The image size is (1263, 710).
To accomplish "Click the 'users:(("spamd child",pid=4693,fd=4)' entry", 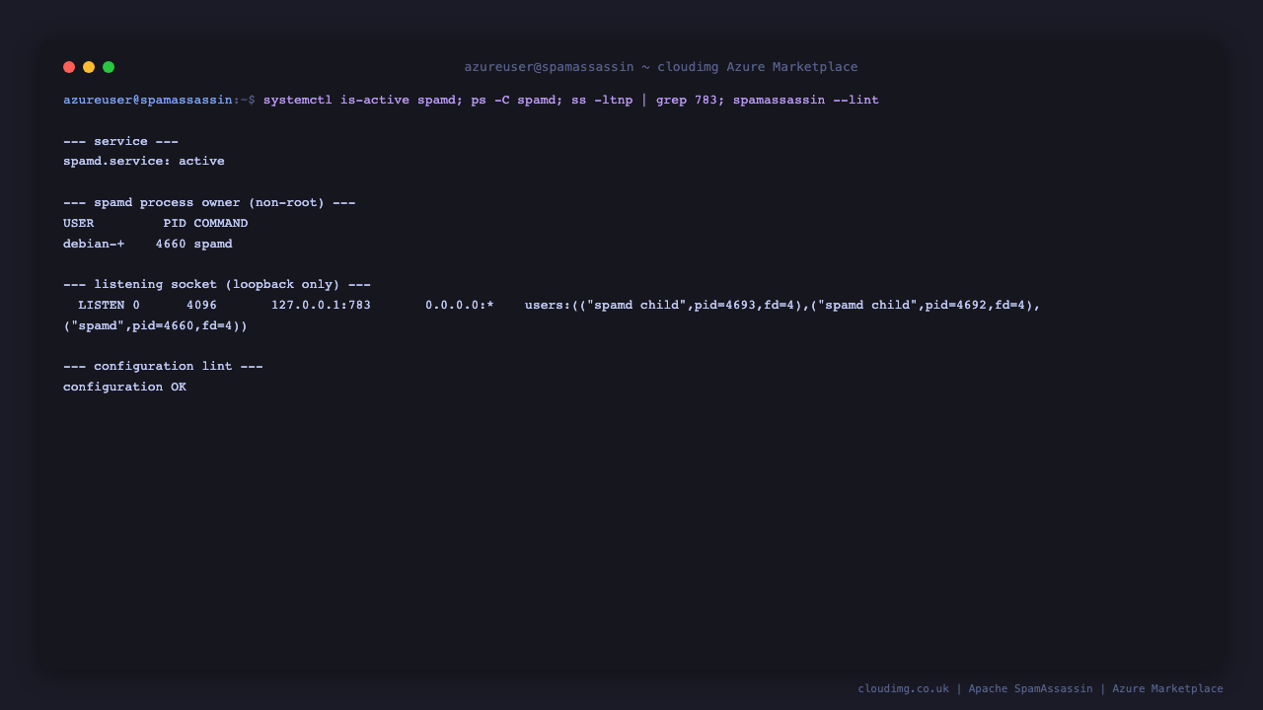I will coord(663,306).
